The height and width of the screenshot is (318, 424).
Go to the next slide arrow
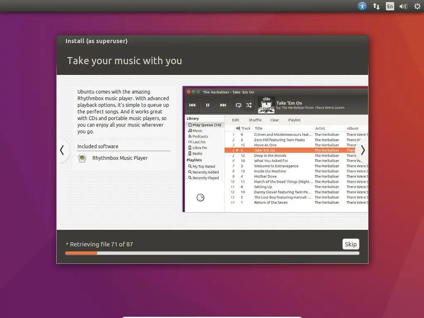363,150
